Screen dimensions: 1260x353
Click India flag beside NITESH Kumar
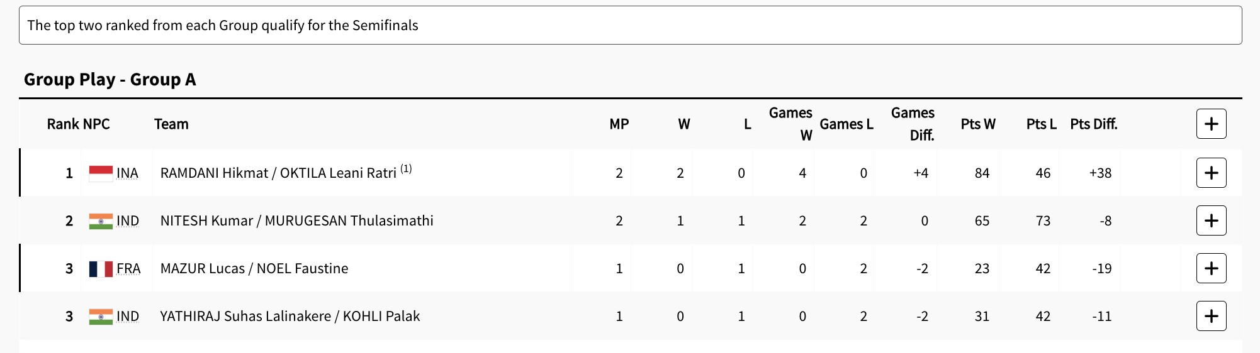101,221
